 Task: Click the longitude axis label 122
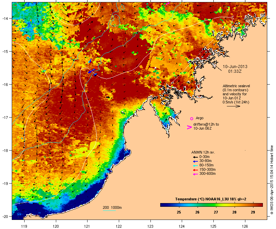(119, 226)
